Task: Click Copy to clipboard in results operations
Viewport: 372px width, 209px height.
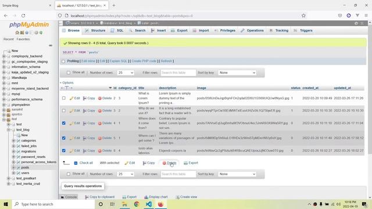Action: coord(99,197)
